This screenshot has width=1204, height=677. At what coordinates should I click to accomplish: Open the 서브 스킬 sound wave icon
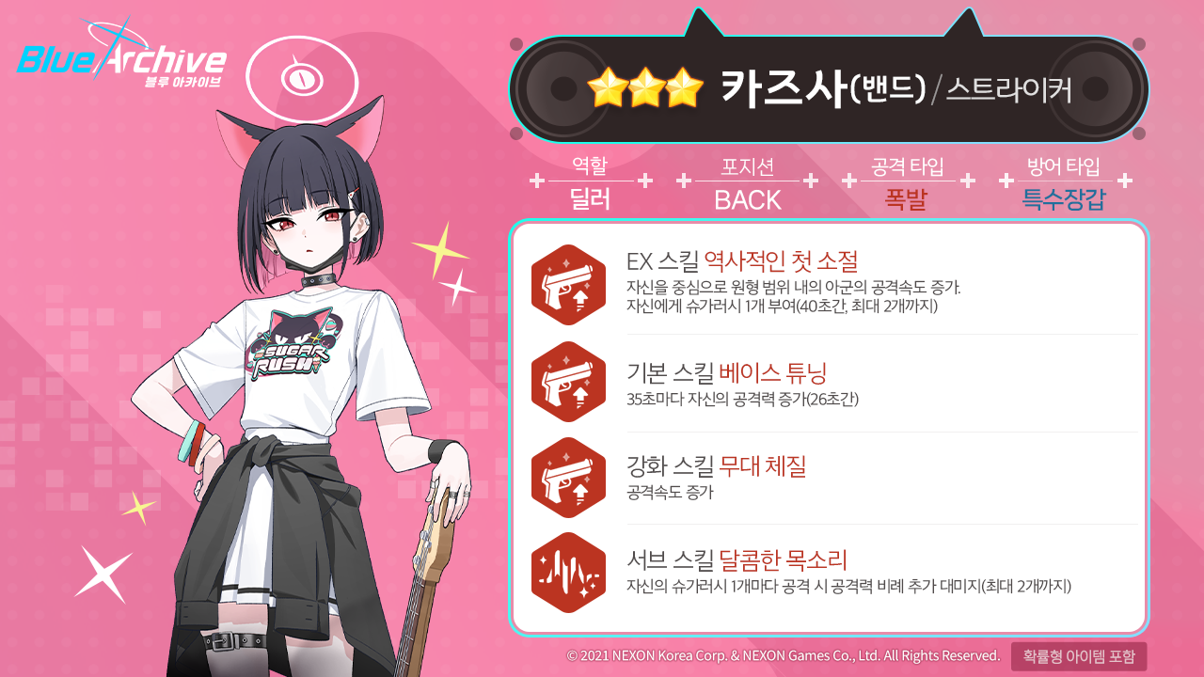568,573
